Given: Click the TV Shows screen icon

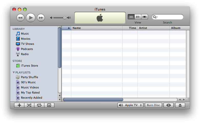Looking at the screenshot, I should click(x=18, y=44).
